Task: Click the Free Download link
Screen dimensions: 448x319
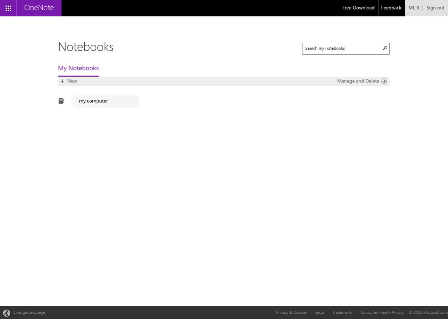Action: 358,8
